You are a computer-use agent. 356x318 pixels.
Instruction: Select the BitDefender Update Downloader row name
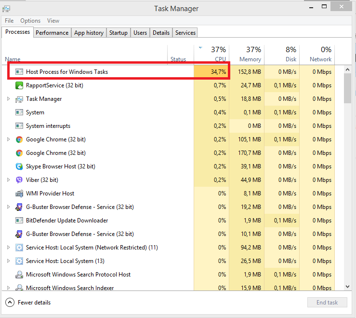point(67,221)
